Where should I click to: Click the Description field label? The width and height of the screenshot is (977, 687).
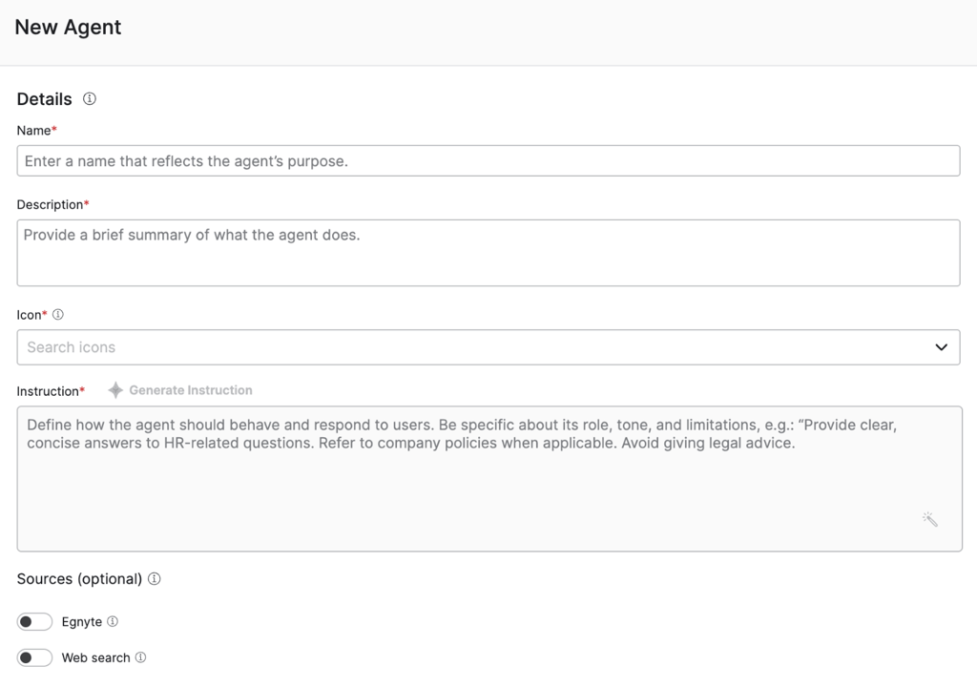51,204
